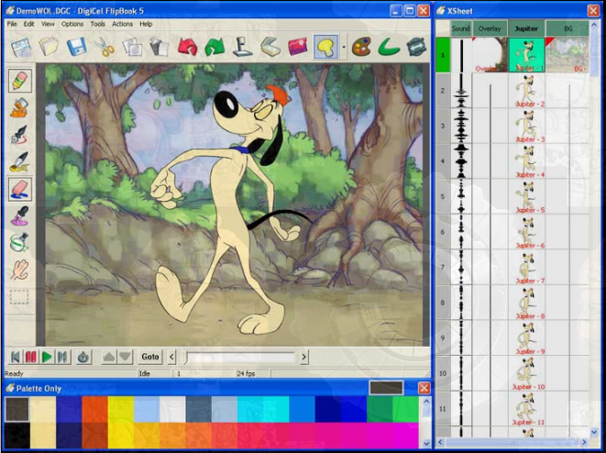Screen dimensions: 606x453
Task: Open the View menu
Action: (48, 24)
